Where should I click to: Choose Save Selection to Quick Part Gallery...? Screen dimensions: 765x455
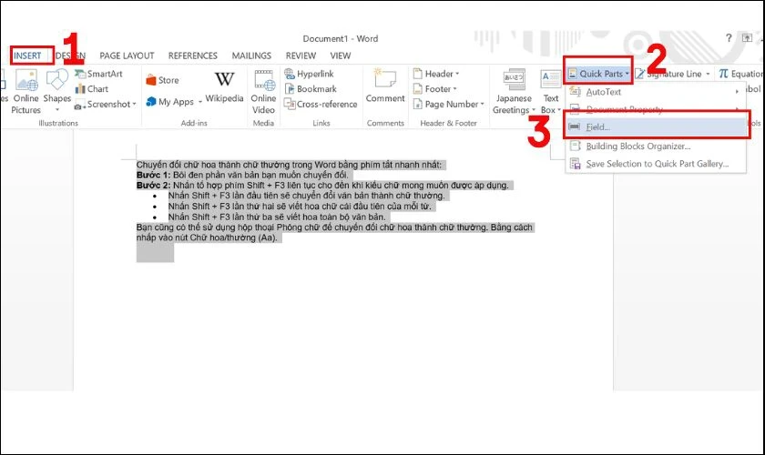coord(656,164)
